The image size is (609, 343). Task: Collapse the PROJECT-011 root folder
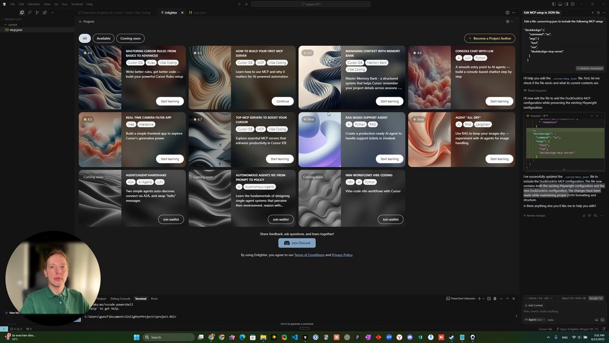(x=13, y=20)
